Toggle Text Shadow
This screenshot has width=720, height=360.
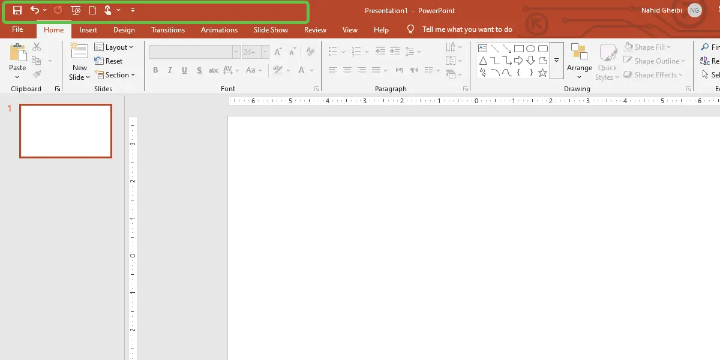[x=199, y=70]
